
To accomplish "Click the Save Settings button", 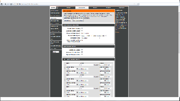I will click(x=67, y=21).
